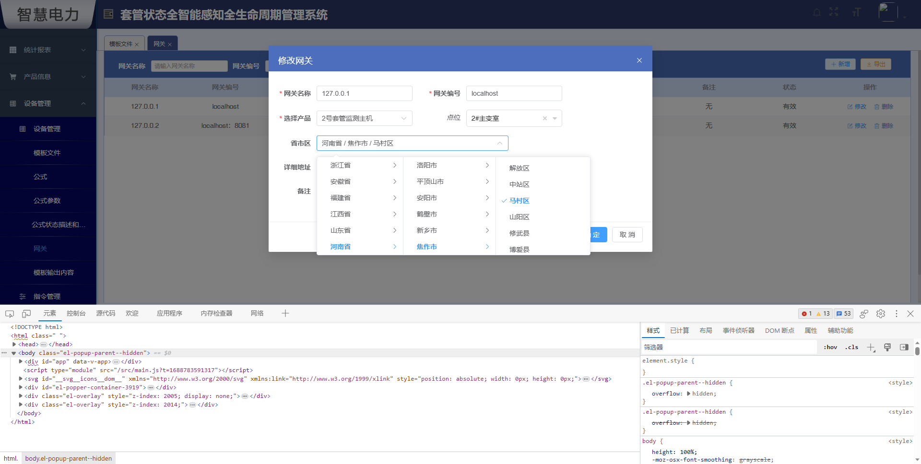Click 修改 link for 127.0.0.1 row
The height and width of the screenshot is (464, 921).
coord(857,106)
